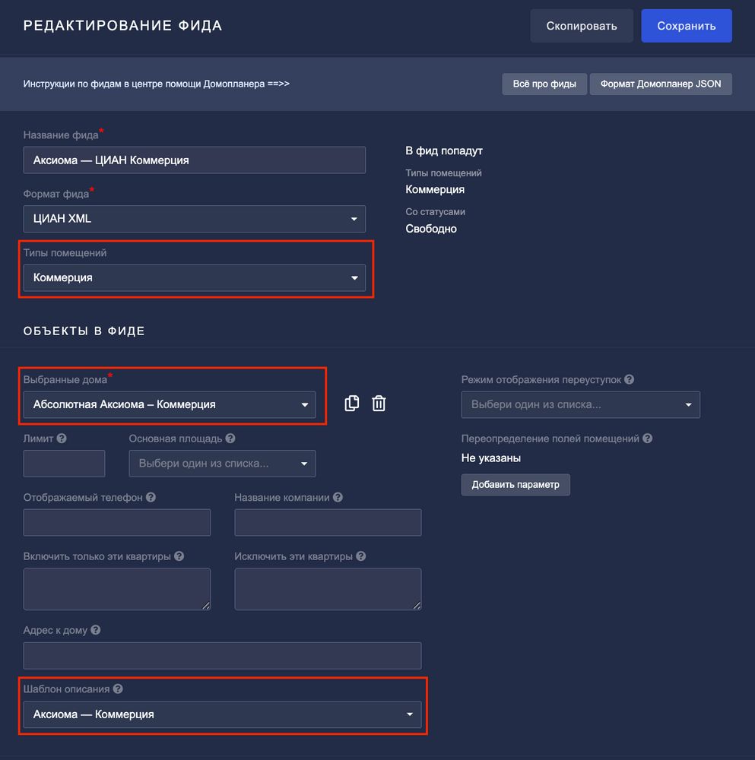Click the Название фида text field

click(x=195, y=160)
